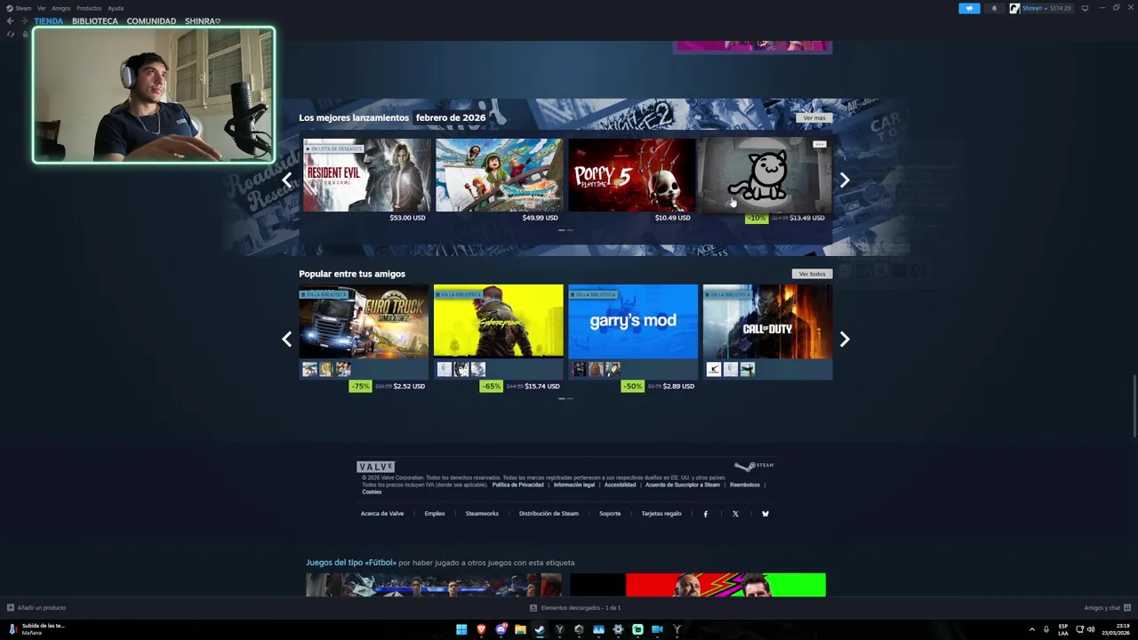Image resolution: width=1138 pixels, height=640 pixels.
Task: Open Acerca de Valve link
Action: [x=382, y=514]
